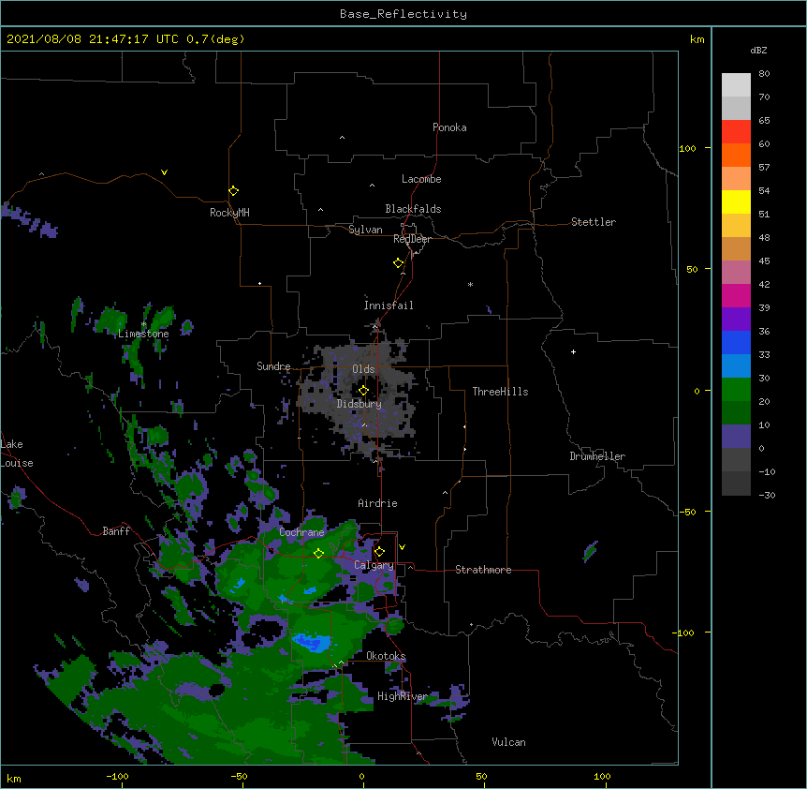Select the 80 dBZ light gray swatch
Viewport: 807px width, 789px height.
[736, 84]
